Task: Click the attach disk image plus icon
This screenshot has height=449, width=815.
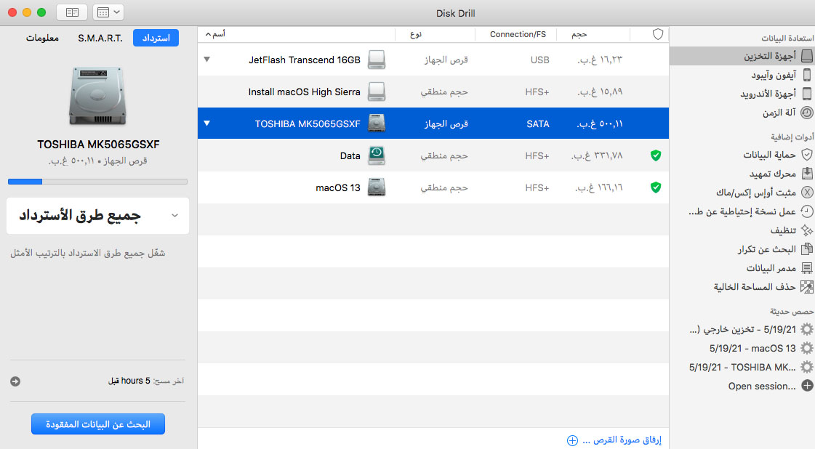Action: pyautogui.click(x=572, y=441)
